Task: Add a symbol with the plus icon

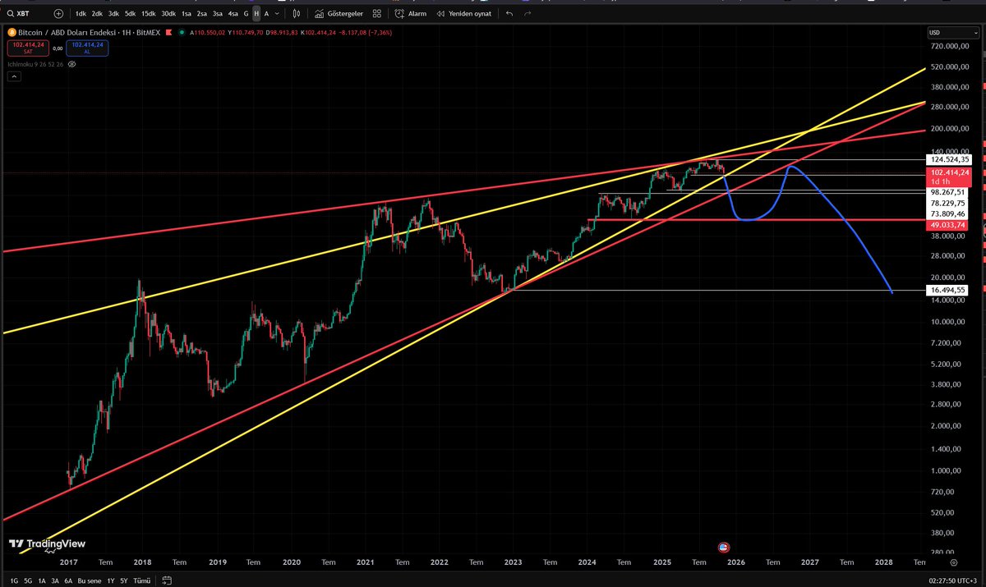Action: point(58,14)
